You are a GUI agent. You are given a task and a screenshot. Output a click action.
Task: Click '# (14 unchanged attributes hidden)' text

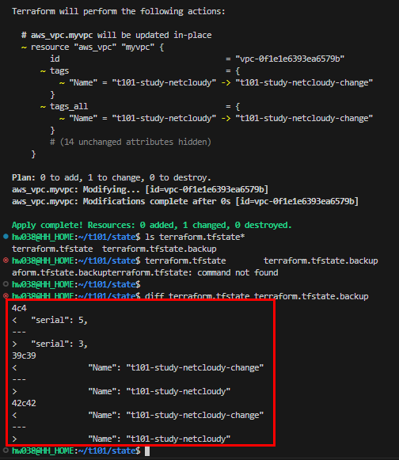131,142
